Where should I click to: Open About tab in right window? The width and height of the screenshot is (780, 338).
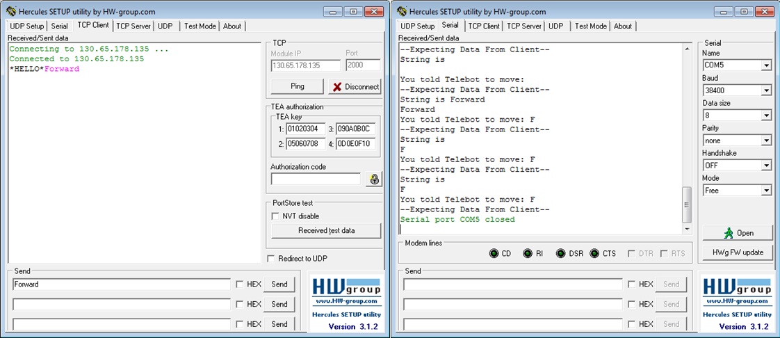coord(623,26)
